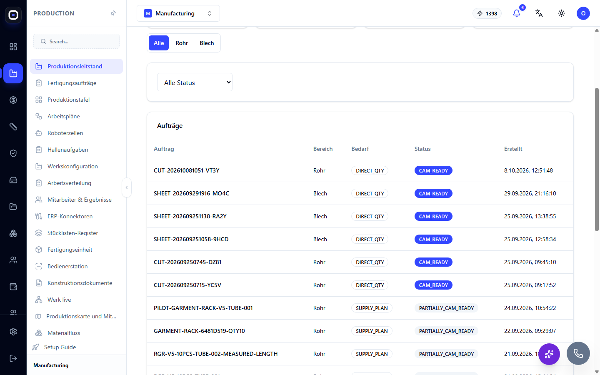Open the Alle Status filter dropdown

click(195, 82)
